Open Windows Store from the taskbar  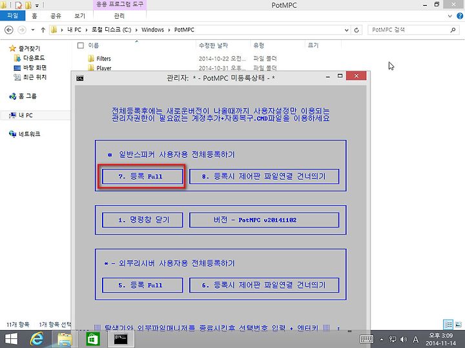click(93, 339)
